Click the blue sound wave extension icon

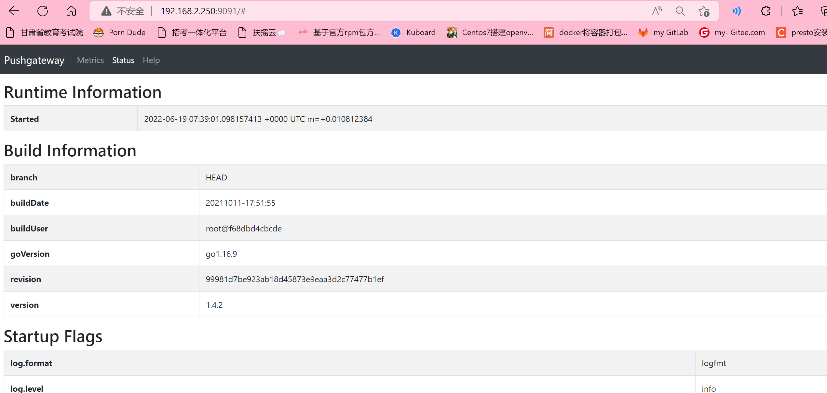click(x=737, y=11)
